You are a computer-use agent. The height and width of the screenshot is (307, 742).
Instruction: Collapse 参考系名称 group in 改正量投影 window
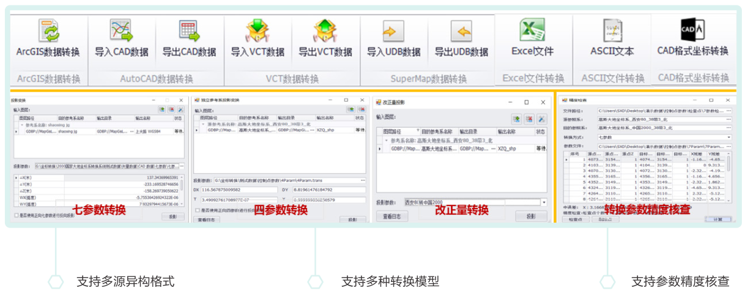pyautogui.click(x=387, y=140)
